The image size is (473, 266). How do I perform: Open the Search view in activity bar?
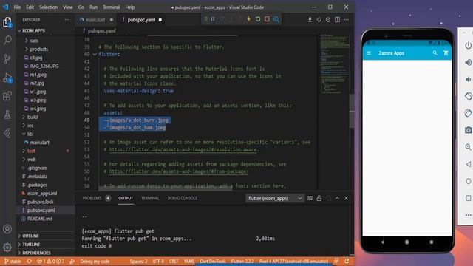click(x=7, y=40)
